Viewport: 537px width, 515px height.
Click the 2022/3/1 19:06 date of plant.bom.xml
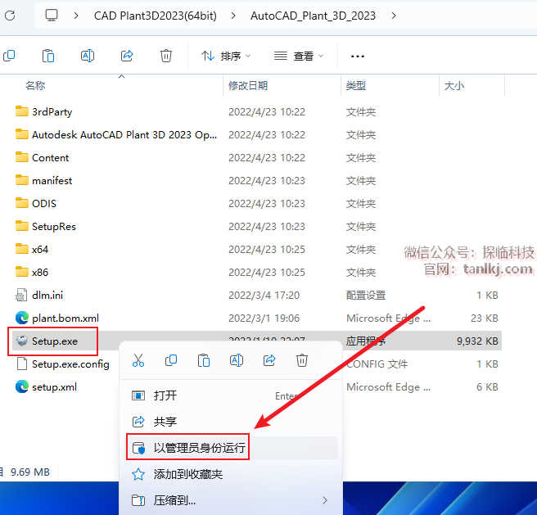264,318
